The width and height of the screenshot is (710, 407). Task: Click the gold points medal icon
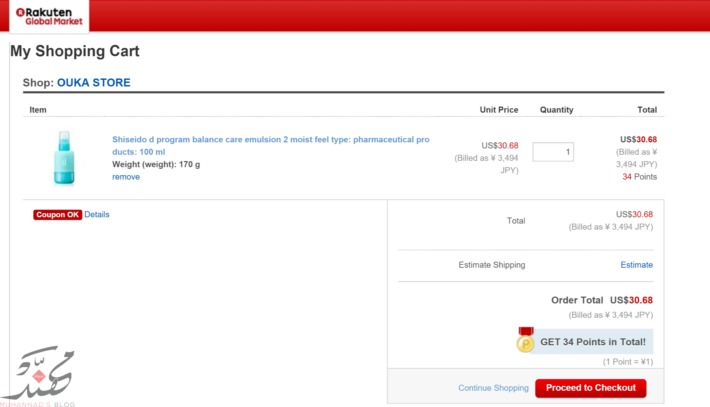pyautogui.click(x=525, y=340)
